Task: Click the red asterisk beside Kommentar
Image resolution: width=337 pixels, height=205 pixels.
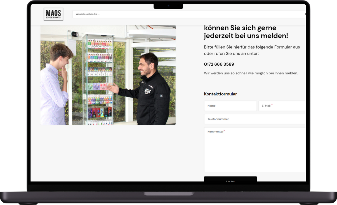Action: 224,131
